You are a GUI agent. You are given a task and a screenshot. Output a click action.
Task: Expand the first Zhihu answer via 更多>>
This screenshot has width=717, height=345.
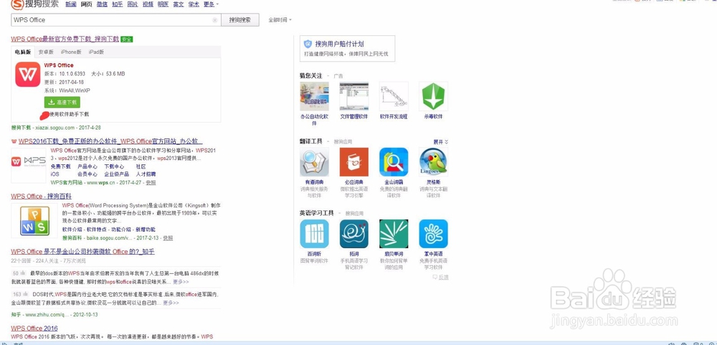[x=181, y=282]
